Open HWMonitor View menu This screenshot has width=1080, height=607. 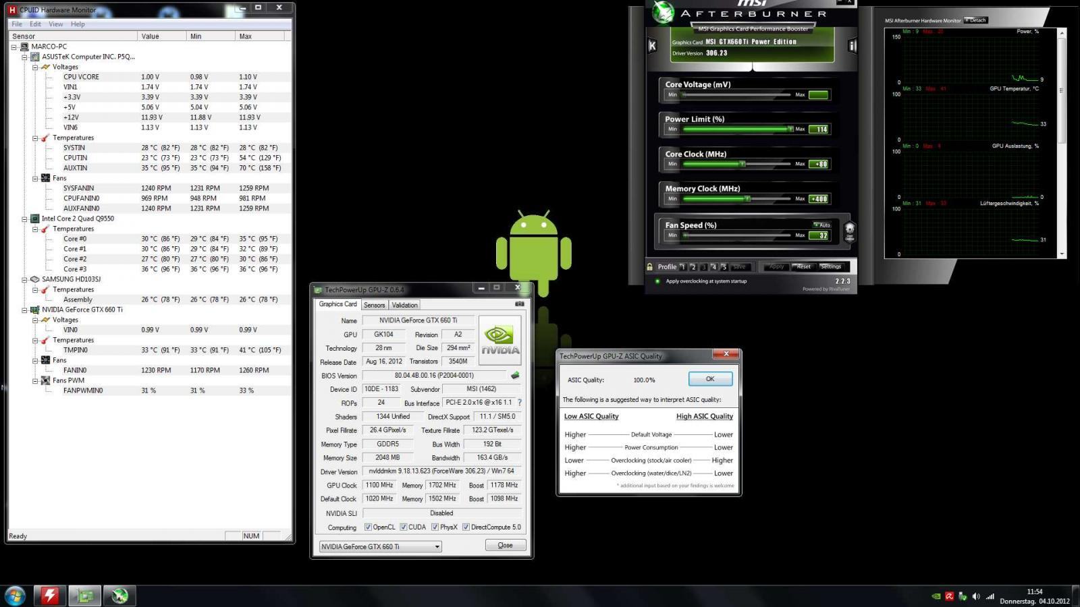[x=56, y=24]
